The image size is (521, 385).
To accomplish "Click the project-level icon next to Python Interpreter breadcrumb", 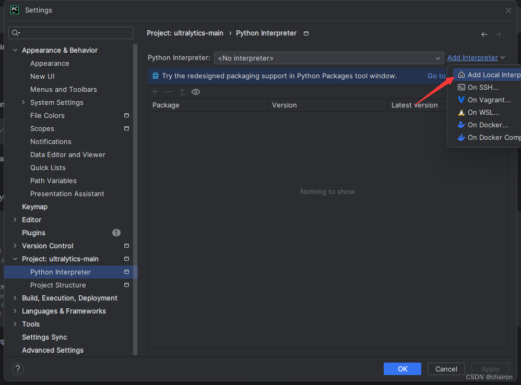I will point(306,33).
